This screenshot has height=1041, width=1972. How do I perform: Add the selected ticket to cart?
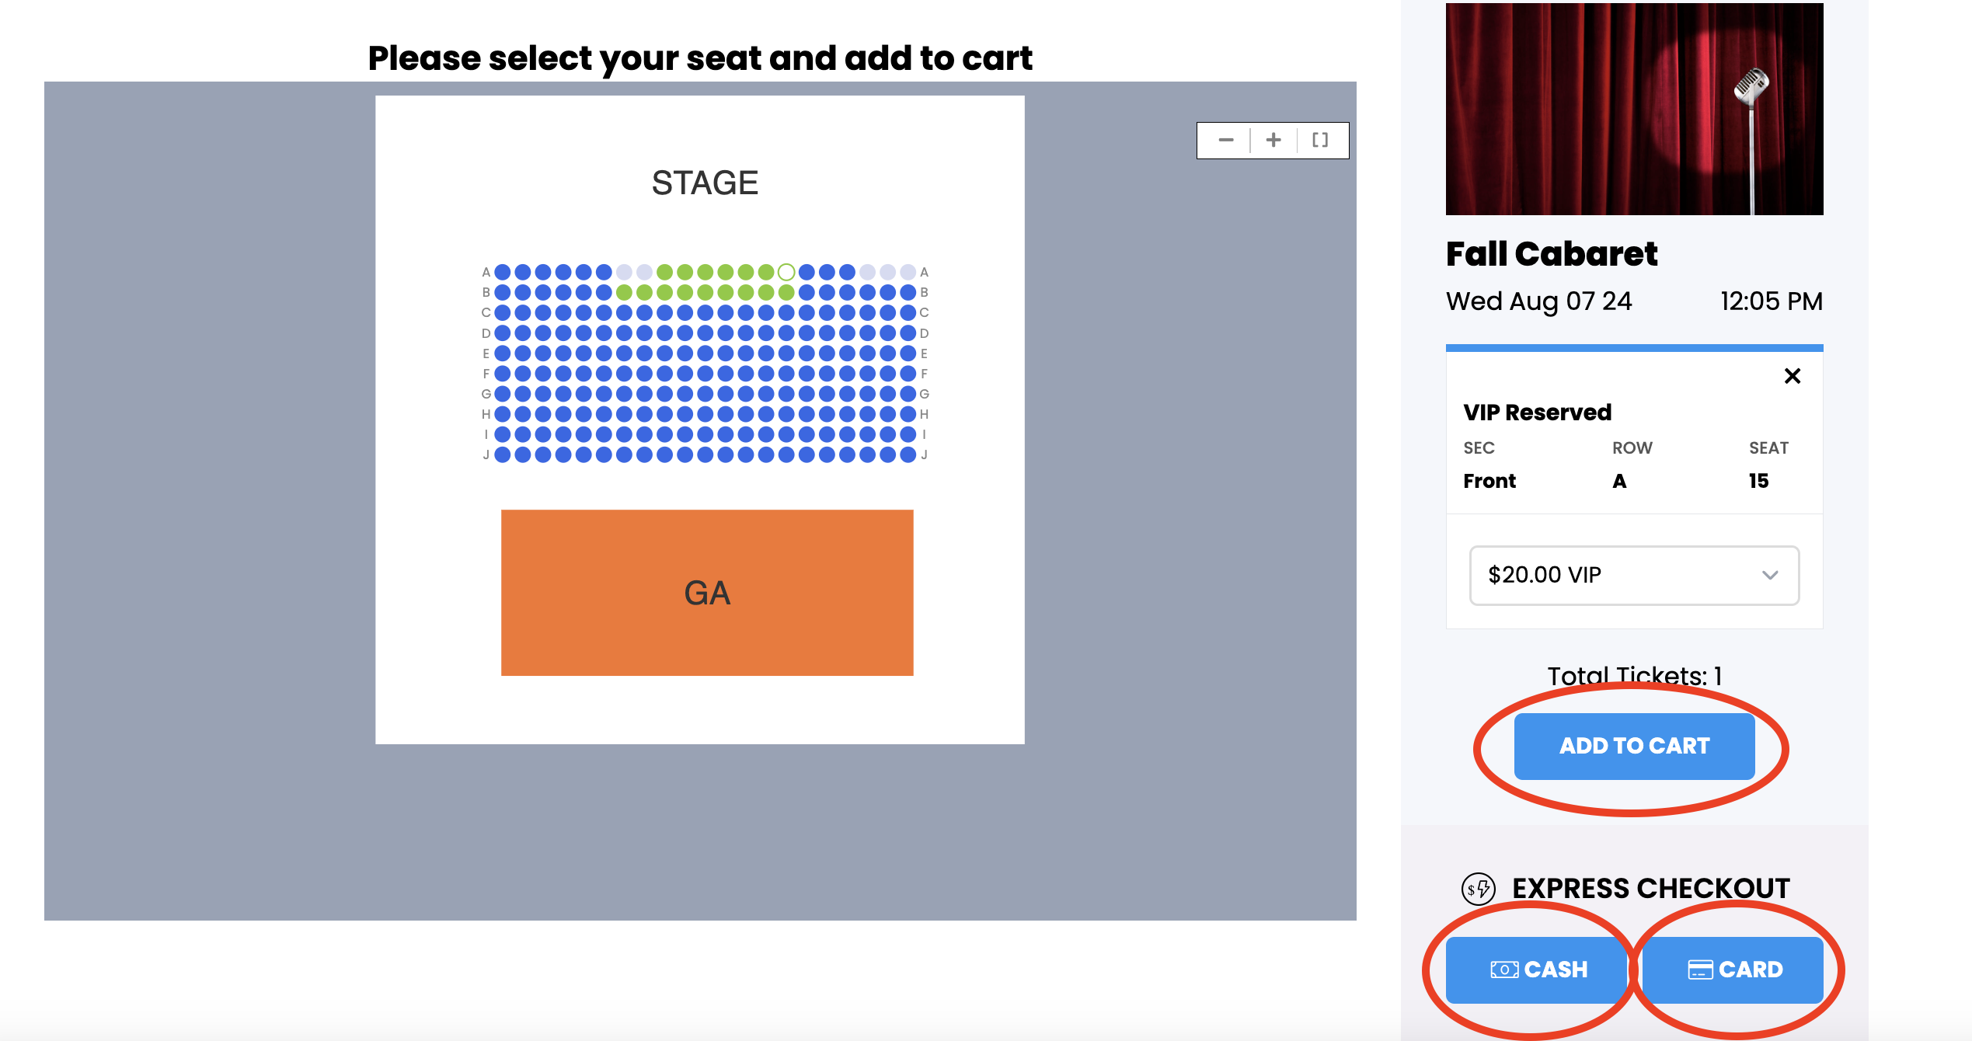[1634, 746]
